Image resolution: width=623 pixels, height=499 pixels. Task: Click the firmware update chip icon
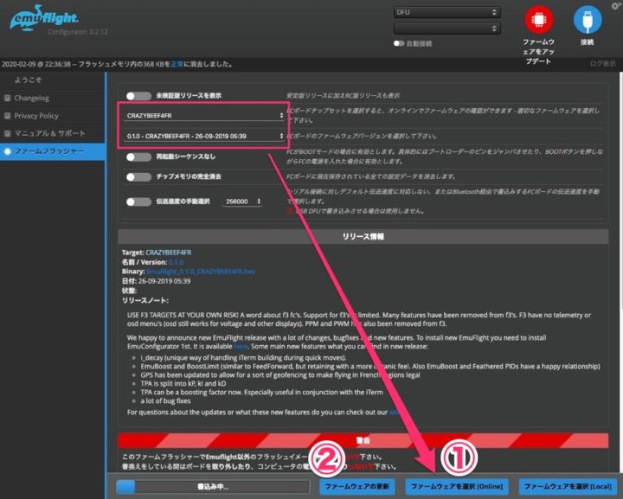pyautogui.click(x=538, y=21)
